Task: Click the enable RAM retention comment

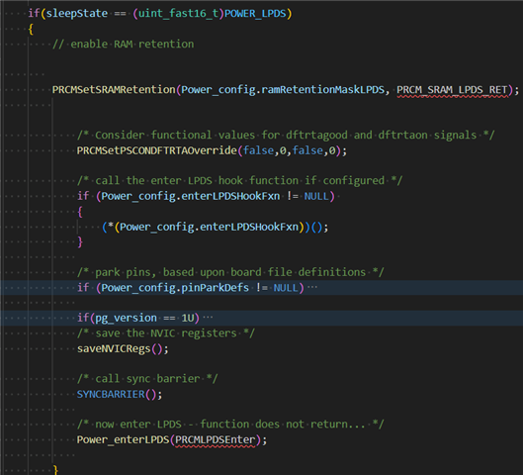Action: [123, 45]
